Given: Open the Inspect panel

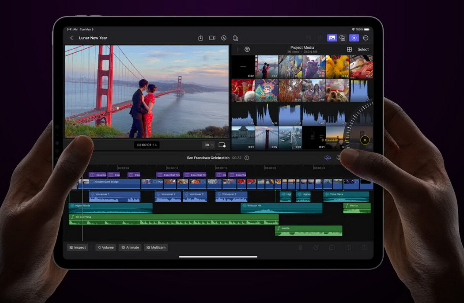Looking at the screenshot, I should (77, 247).
